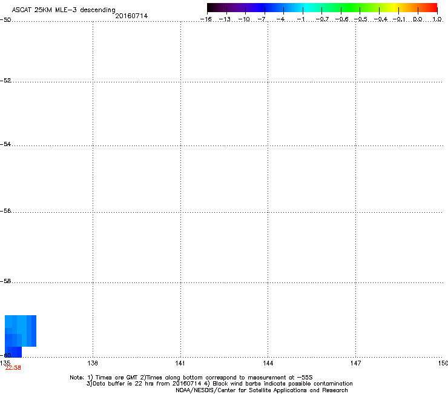This screenshot has width=448, height=394.
Task: Pick the green section of the color bar
Action: pyautogui.click(x=351, y=8)
